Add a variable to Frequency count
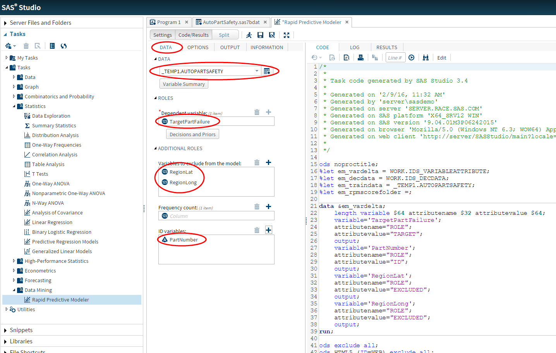Viewport: 556px width, 353px height. click(268, 206)
